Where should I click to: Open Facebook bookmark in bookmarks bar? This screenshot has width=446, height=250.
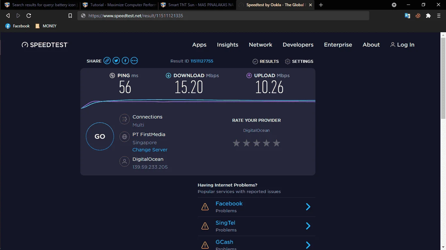pyautogui.click(x=18, y=26)
